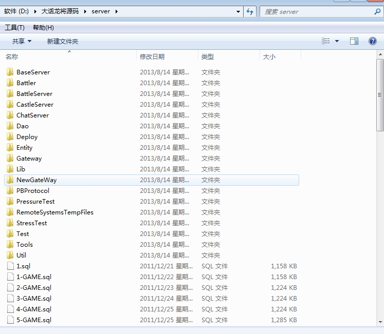The width and height of the screenshot is (384, 334).
Task: Expand the address bar history dropdown
Action: [238, 11]
